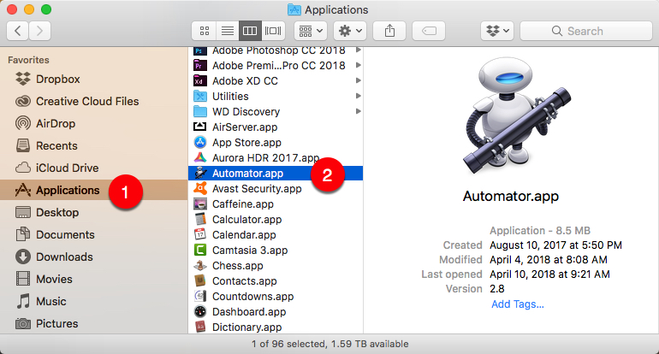
Task: Click the App Store.app icon
Action: coord(200,143)
